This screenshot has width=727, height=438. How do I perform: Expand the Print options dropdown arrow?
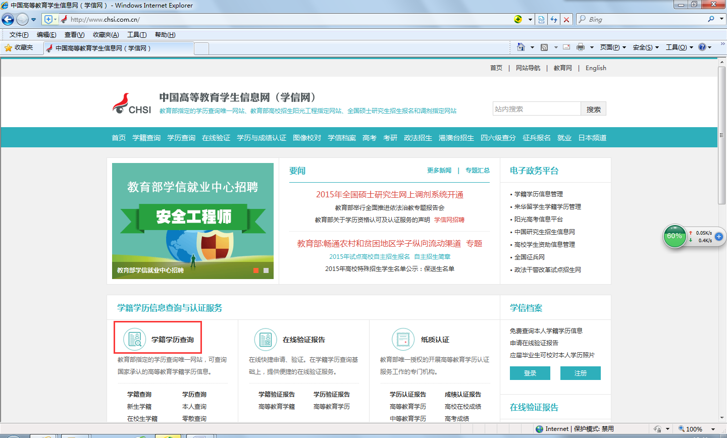(x=592, y=47)
